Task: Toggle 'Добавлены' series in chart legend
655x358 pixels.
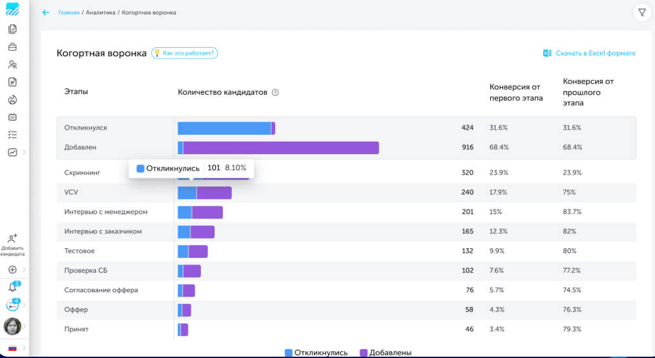Action: point(386,353)
